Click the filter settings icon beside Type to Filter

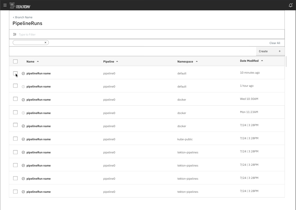14,34
